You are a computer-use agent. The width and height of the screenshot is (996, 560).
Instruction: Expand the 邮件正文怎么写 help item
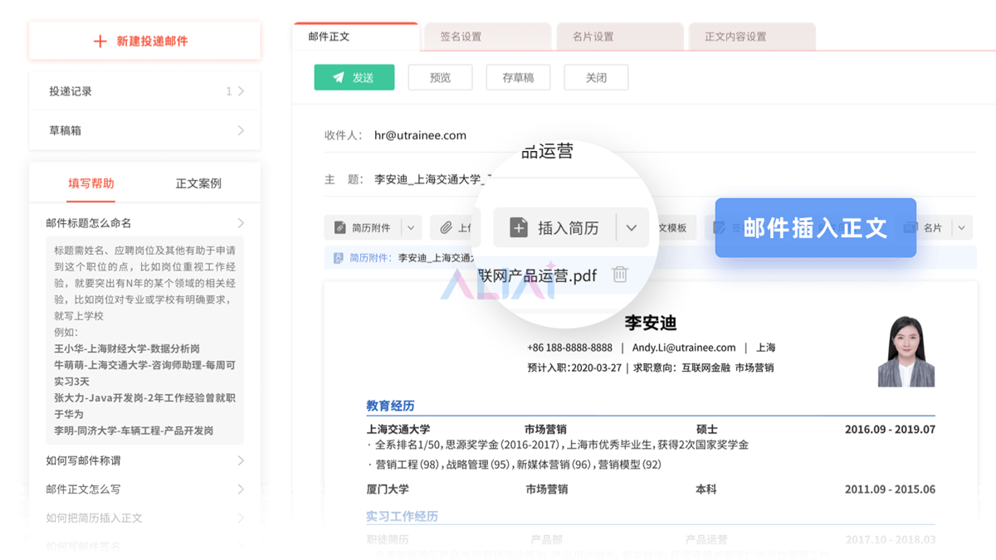144,489
